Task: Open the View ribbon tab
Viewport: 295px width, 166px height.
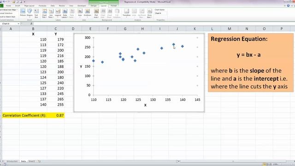Action: (x=71, y=6)
